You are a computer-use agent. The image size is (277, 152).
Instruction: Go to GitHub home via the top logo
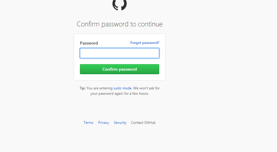click(x=120, y=5)
